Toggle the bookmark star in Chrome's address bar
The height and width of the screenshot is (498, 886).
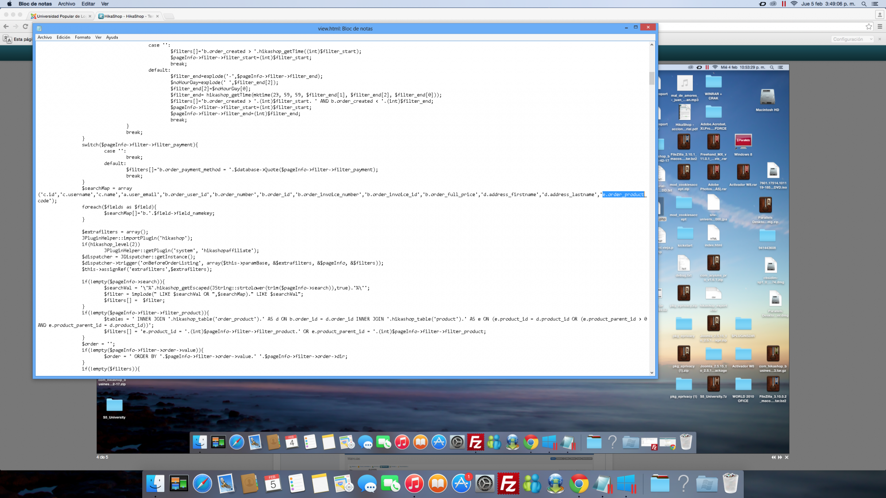coord(869,27)
